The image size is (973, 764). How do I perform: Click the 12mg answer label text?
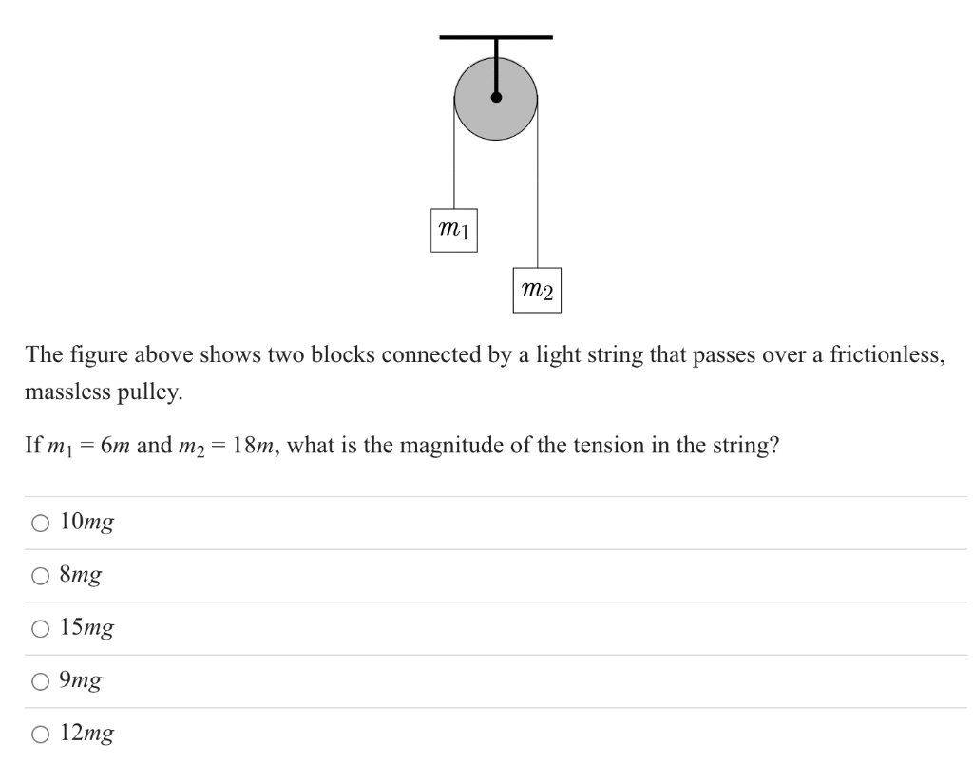86,733
